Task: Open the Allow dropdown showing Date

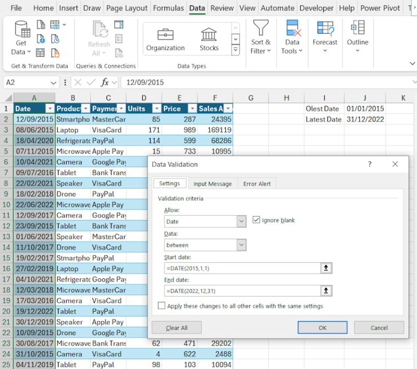Action: pos(240,222)
